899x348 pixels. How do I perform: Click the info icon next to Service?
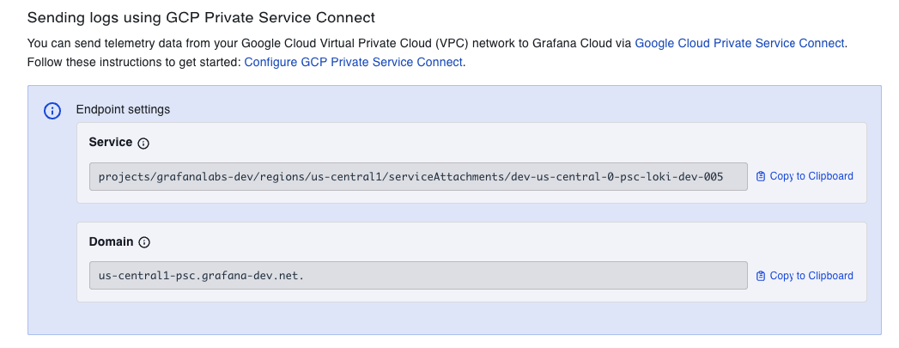coord(143,143)
